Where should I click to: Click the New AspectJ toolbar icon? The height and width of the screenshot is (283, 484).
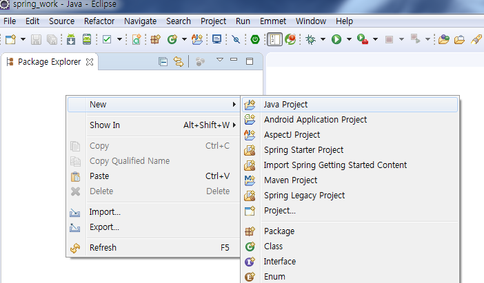point(197,39)
